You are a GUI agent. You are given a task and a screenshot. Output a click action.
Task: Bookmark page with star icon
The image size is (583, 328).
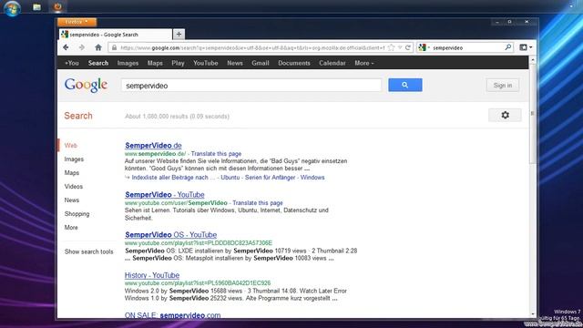[391, 47]
